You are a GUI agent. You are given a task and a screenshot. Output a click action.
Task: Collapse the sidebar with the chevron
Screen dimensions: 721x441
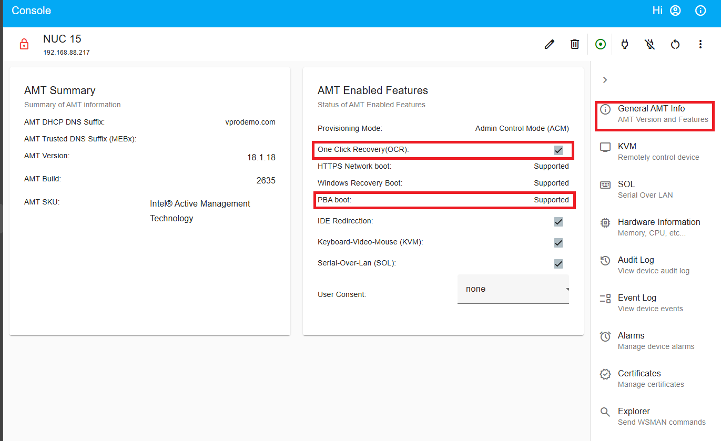[605, 79]
